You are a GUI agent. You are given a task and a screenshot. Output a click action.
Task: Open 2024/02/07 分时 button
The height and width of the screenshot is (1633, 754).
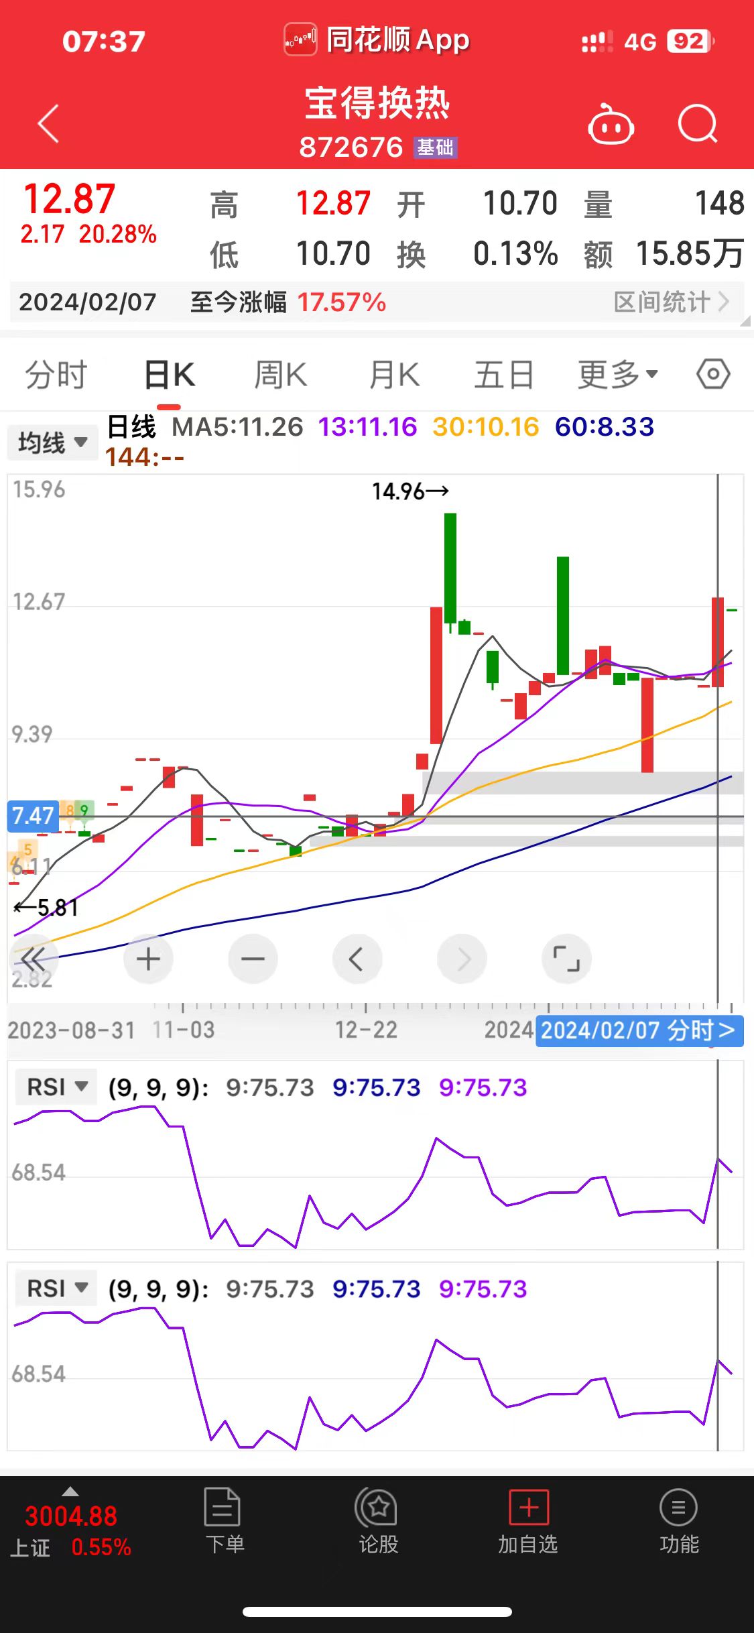tap(639, 1030)
